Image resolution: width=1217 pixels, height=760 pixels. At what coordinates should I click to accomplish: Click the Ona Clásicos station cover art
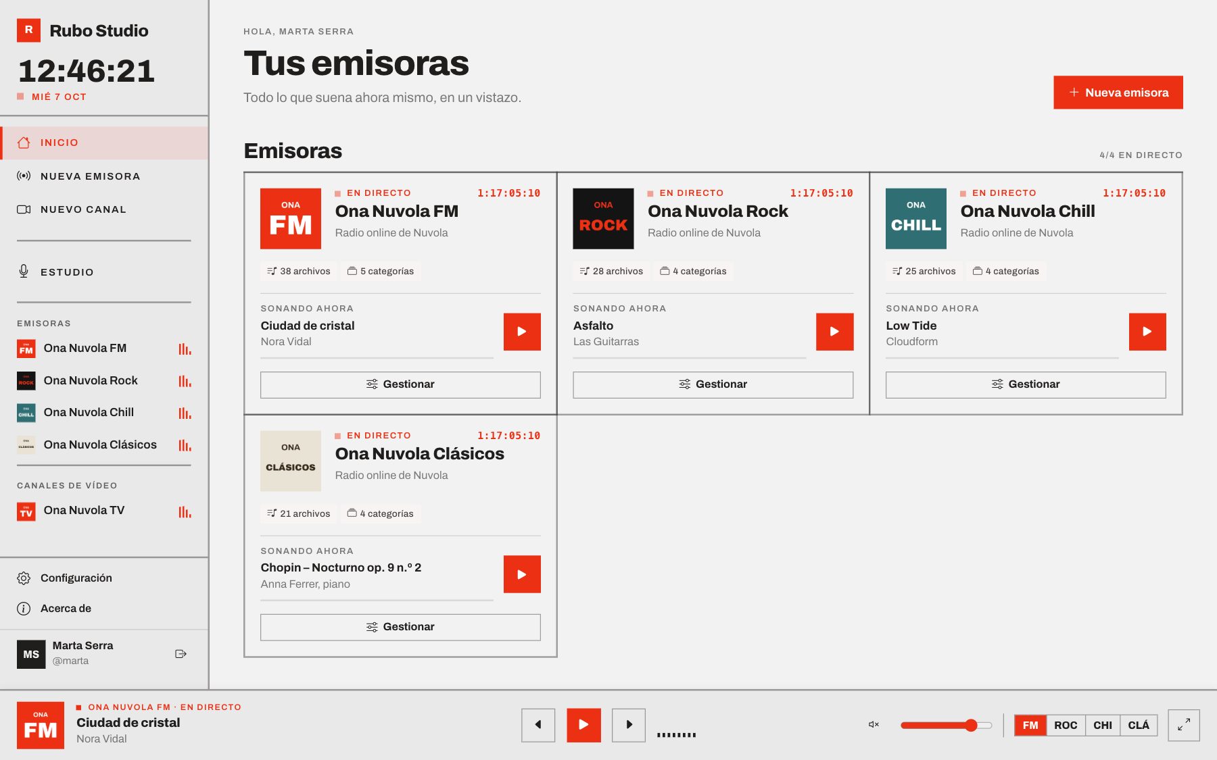tap(291, 461)
